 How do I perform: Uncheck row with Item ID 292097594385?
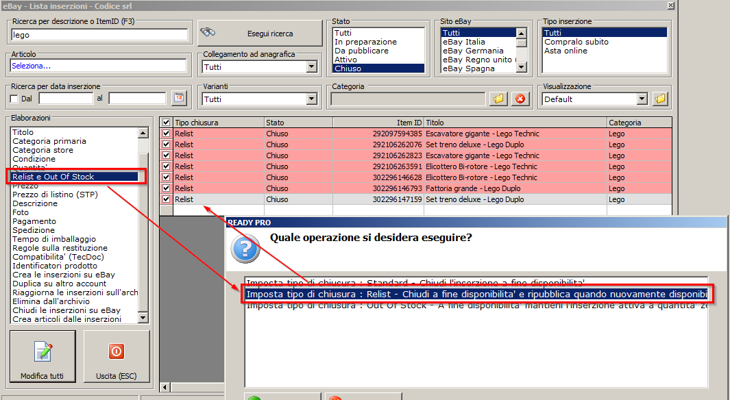(x=166, y=134)
